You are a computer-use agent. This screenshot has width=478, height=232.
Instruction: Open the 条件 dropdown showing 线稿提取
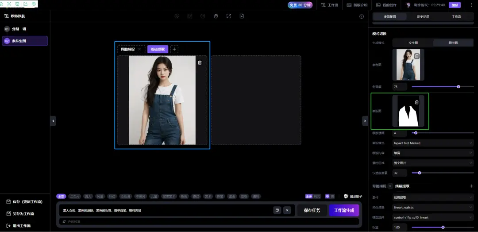[x=433, y=197]
